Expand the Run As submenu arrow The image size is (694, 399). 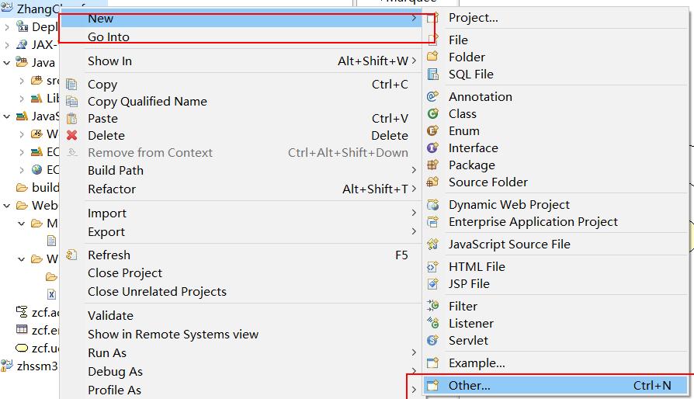(x=415, y=353)
